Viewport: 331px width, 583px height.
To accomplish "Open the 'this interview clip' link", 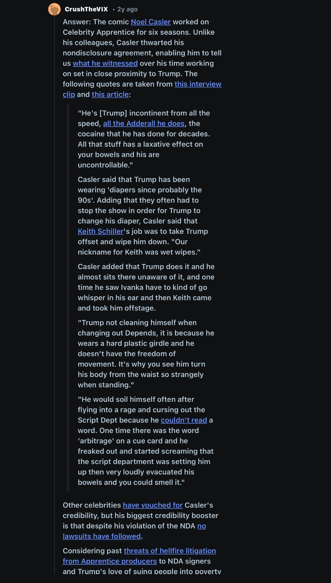I will pyautogui.click(x=198, y=84).
